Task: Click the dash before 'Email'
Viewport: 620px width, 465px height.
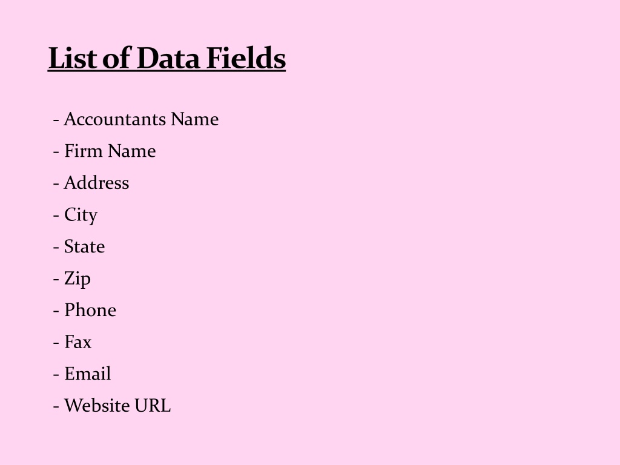Action: pyautogui.click(x=56, y=374)
